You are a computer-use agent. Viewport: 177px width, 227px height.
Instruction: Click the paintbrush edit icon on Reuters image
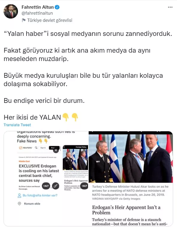(x=55, y=186)
